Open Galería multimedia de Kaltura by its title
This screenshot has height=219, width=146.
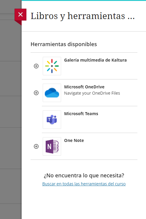tap(95, 60)
